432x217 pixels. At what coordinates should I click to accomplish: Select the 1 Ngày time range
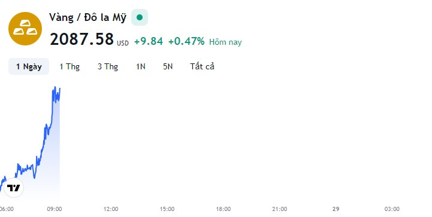tap(29, 66)
